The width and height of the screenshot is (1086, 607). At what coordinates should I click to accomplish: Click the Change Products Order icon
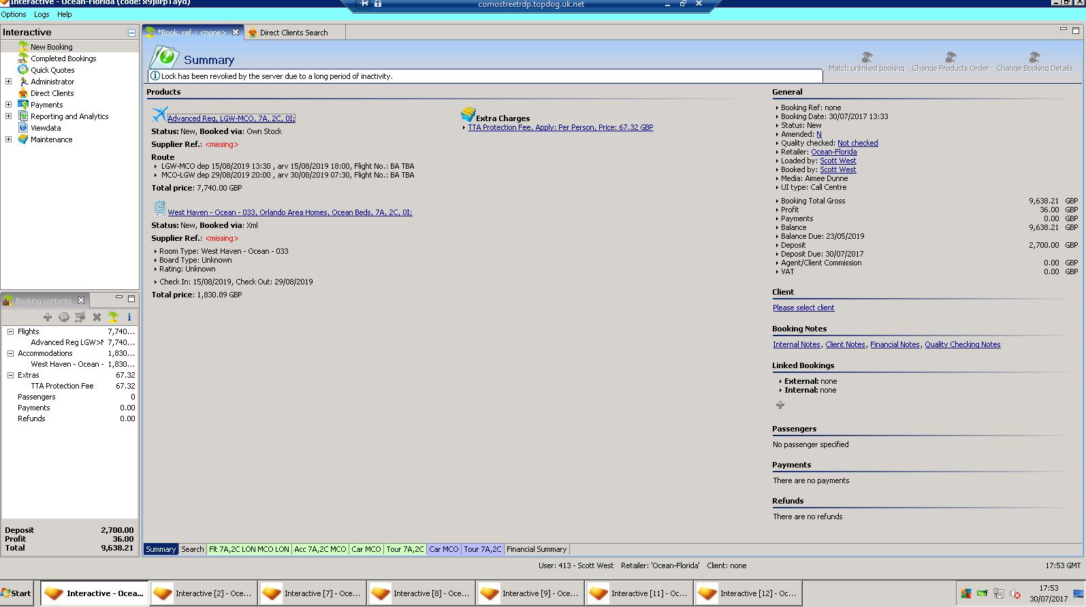[x=951, y=57]
